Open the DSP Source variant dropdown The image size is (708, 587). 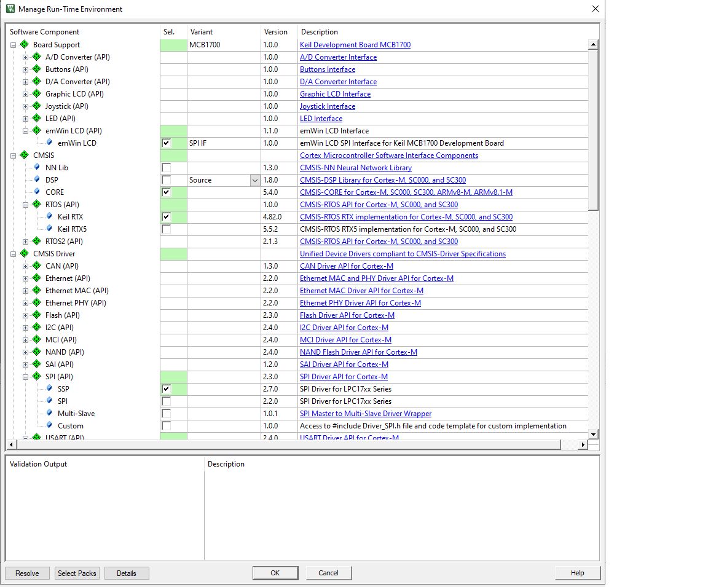(x=254, y=180)
